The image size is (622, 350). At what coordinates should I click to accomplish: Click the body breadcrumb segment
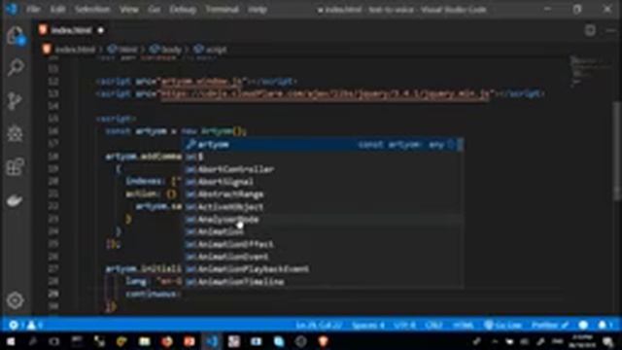click(166, 50)
